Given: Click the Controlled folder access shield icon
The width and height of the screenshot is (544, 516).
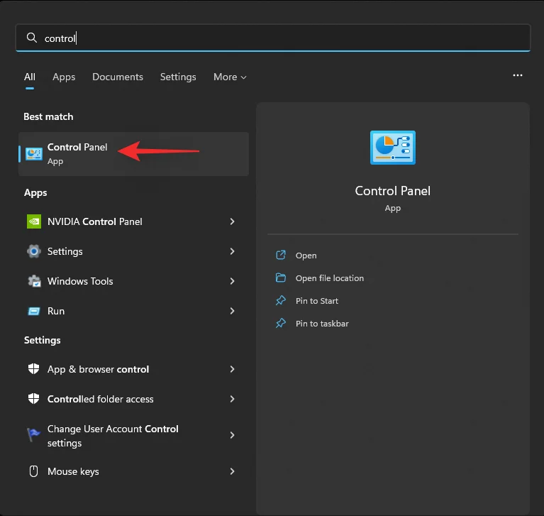Looking at the screenshot, I should tap(33, 399).
